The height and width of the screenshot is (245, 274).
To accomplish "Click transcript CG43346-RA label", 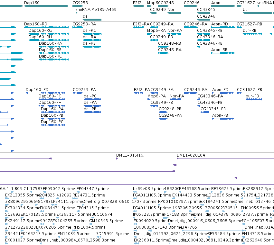I will coord(210,37).
